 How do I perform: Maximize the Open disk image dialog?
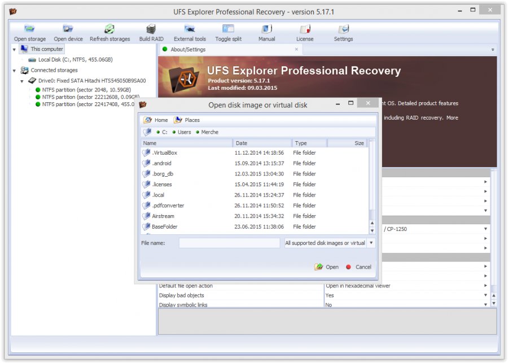pyautogui.click(x=351, y=103)
